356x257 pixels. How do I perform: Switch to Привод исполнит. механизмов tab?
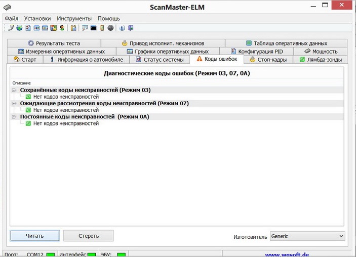pyautogui.click(x=163, y=43)
